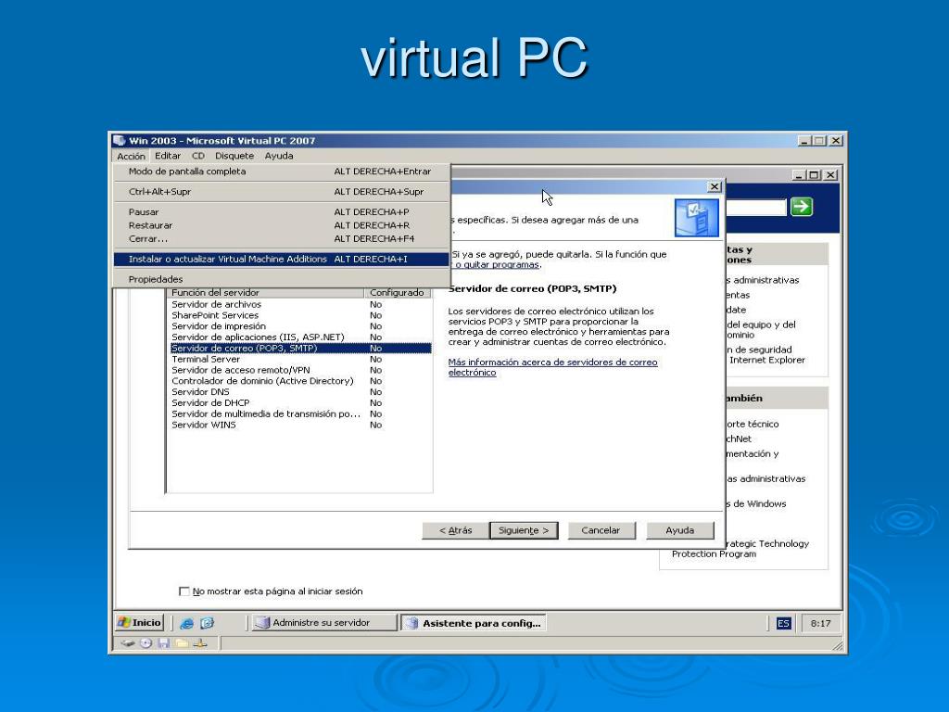
Task: Minimize the background 'Administre su servidor' window
Action: point(800,175)
